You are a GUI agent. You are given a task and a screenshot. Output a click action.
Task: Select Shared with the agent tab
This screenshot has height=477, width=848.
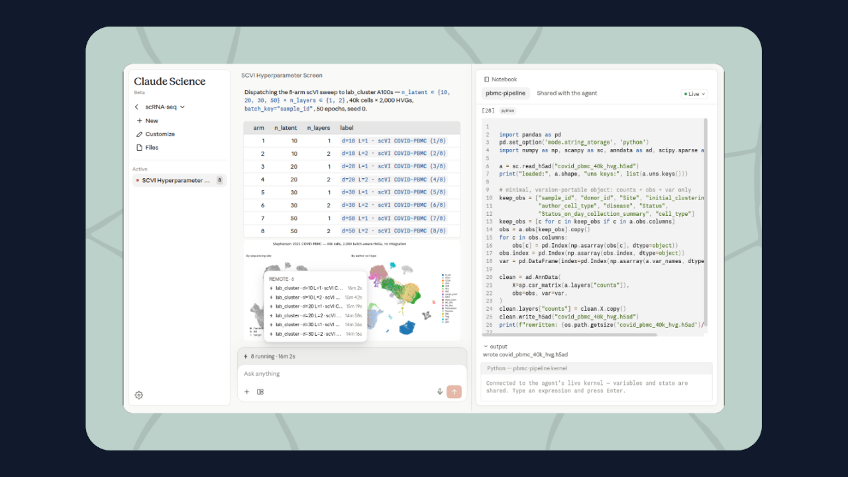(567, 93)
